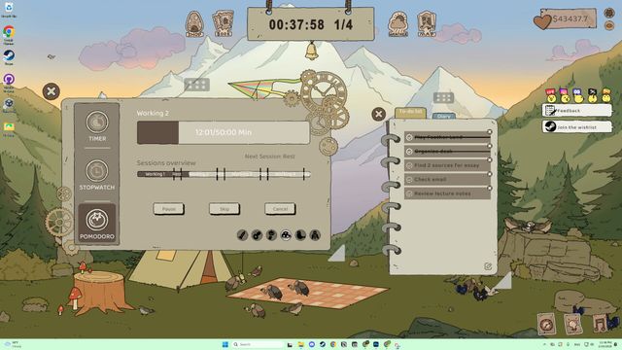Select the second ambient sound icon
The width and height of the screenshot is (622, 350).
coord(257,235)
